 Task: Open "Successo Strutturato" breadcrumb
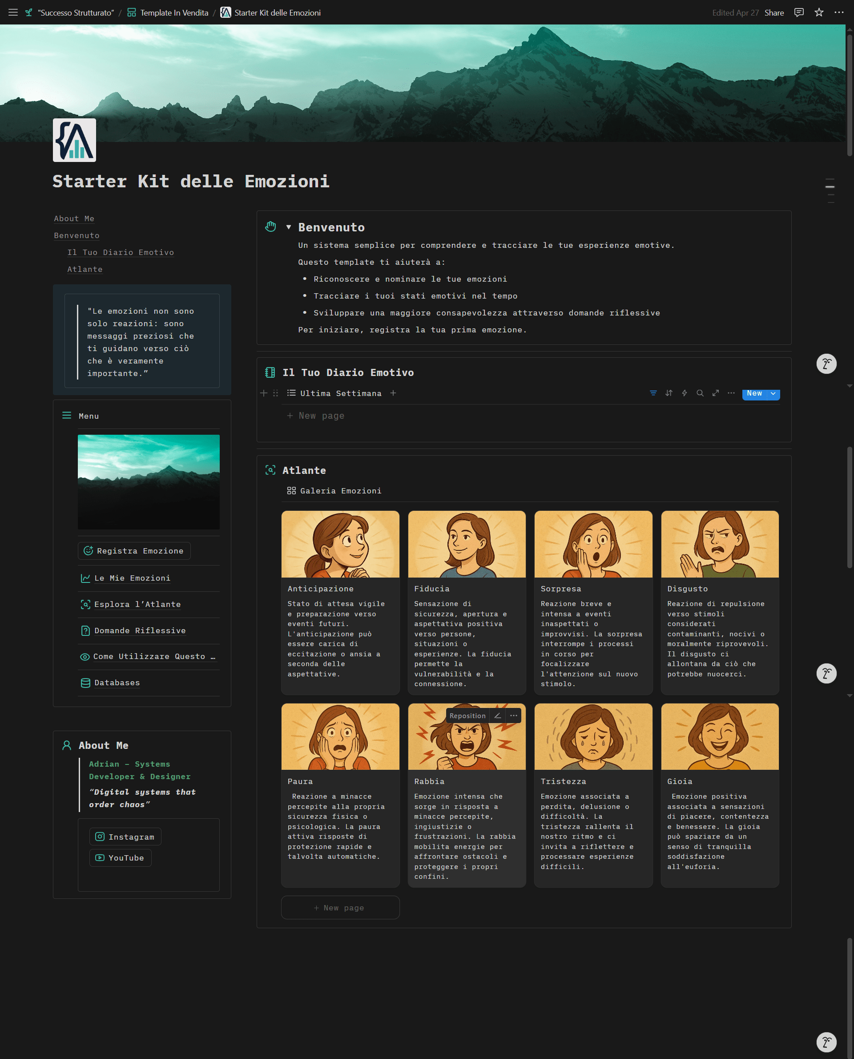pos(70,12)
